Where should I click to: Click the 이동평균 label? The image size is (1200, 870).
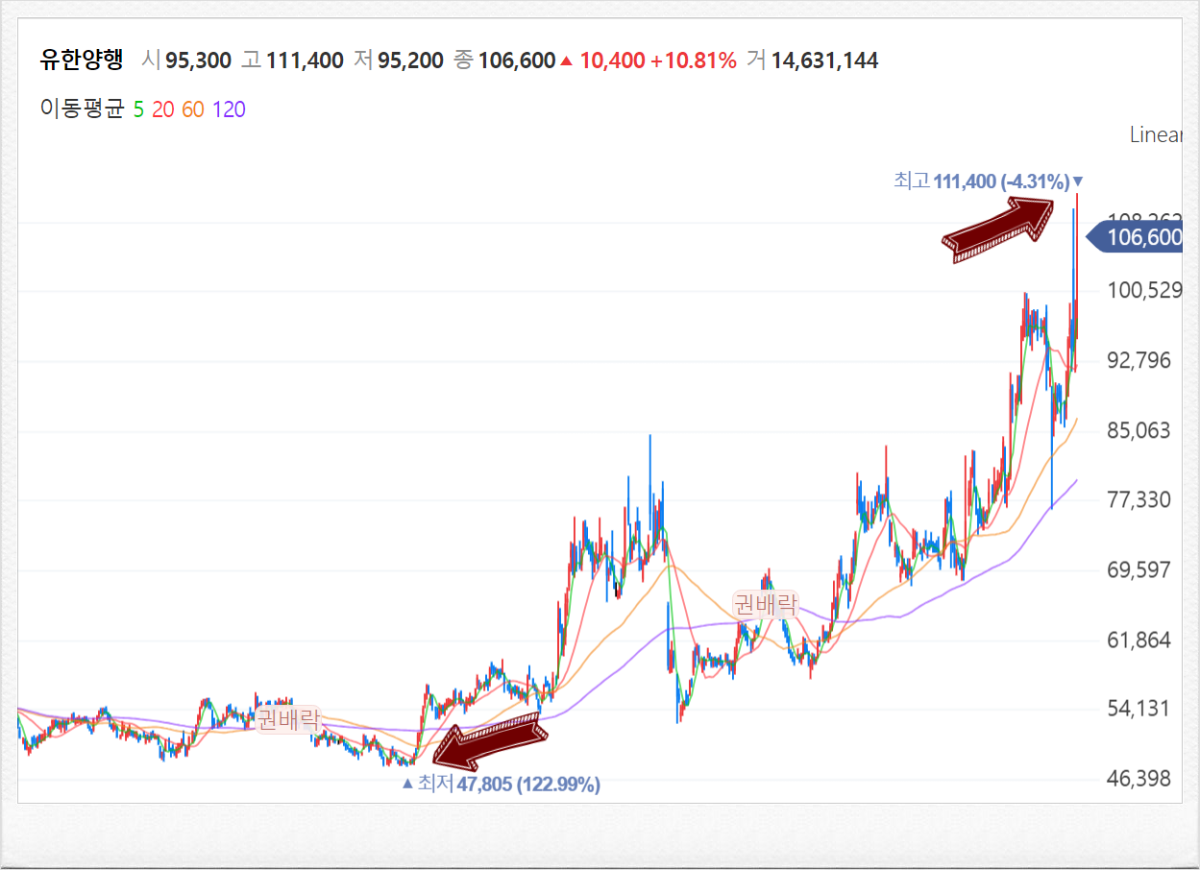[x=83, y=109]
